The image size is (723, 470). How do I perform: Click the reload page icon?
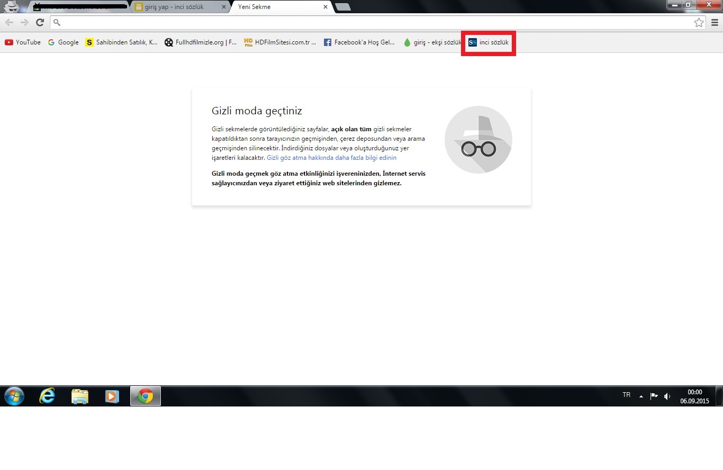(x=40, y=22)
